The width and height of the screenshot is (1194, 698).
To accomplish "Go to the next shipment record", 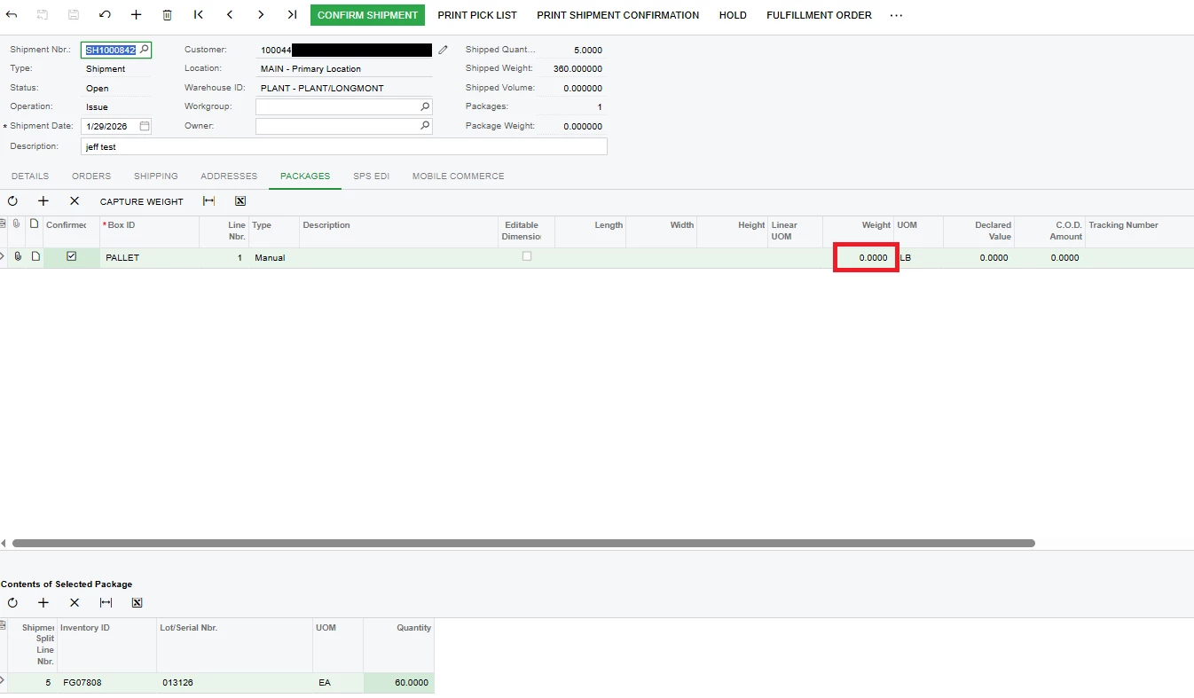I will tap(261, 15).
